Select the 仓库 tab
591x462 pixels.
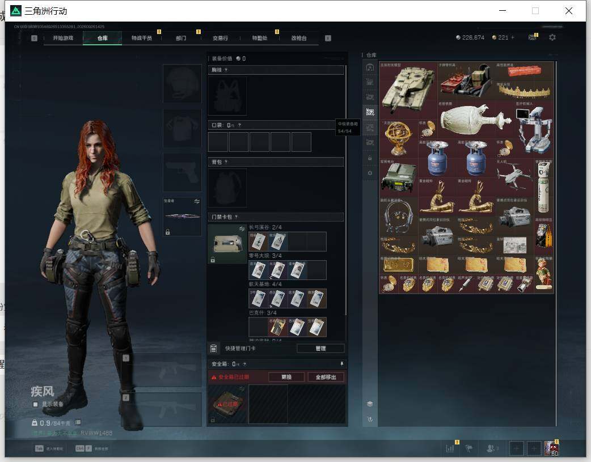click(x=103, y=38)
